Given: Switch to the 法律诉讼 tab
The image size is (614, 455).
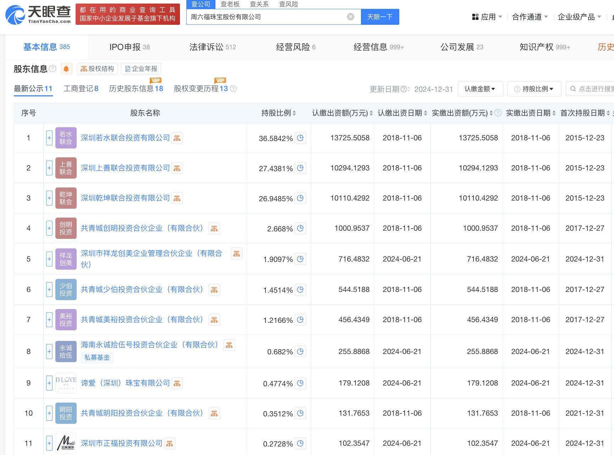Looking at the screenshot, I should pos(212,47).
